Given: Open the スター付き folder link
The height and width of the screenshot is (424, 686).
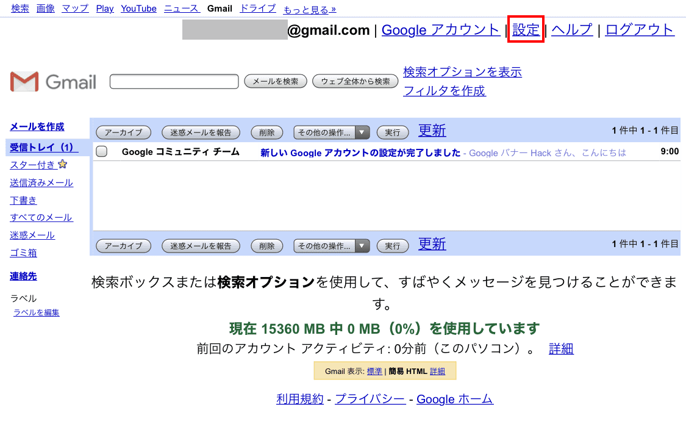Looking at the screenshot, I should [32, 165].
